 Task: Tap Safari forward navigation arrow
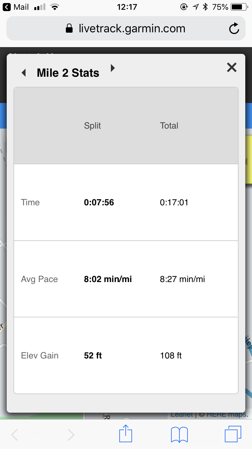tap(71, 435)
